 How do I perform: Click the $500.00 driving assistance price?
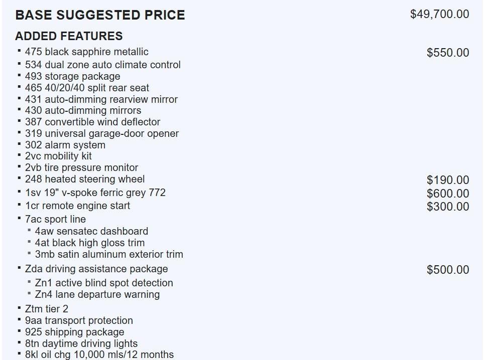[447, 270]
